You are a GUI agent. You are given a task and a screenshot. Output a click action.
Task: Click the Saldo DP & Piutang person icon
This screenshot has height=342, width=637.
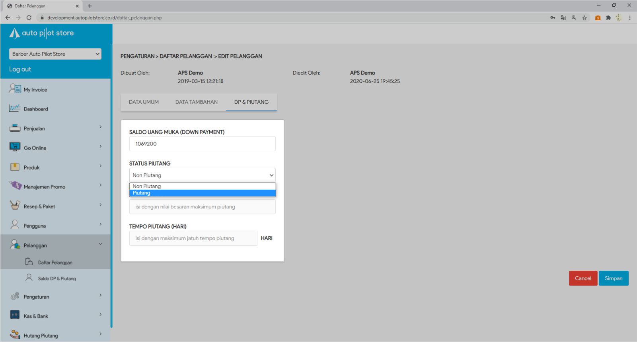tap(29, 278)
